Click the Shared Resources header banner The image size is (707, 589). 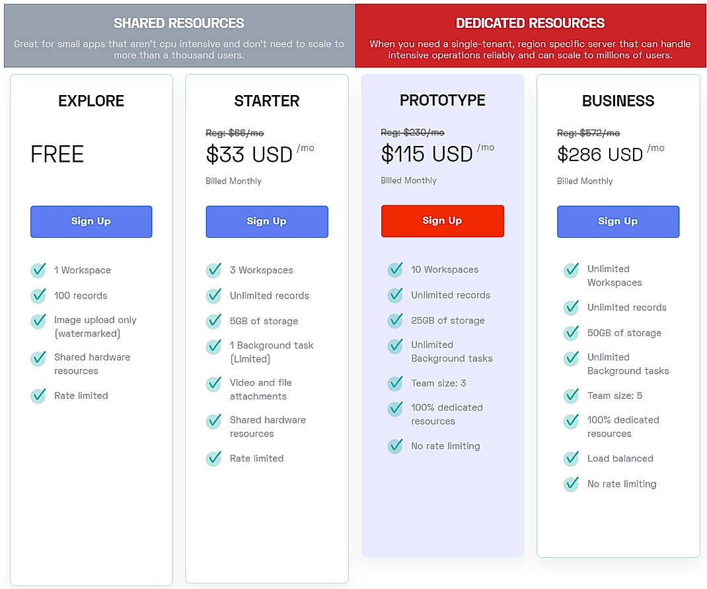coord(179,36)
